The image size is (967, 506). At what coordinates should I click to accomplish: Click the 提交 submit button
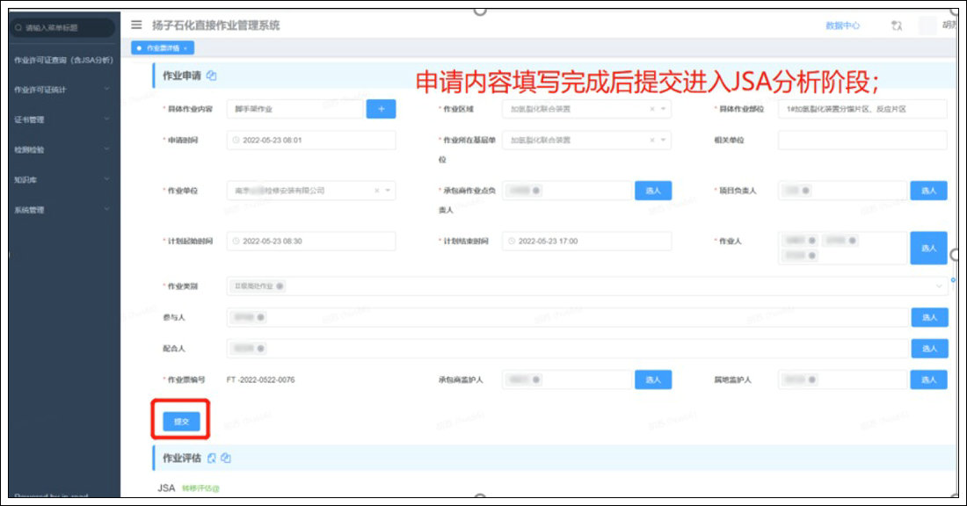click(181, 422)
